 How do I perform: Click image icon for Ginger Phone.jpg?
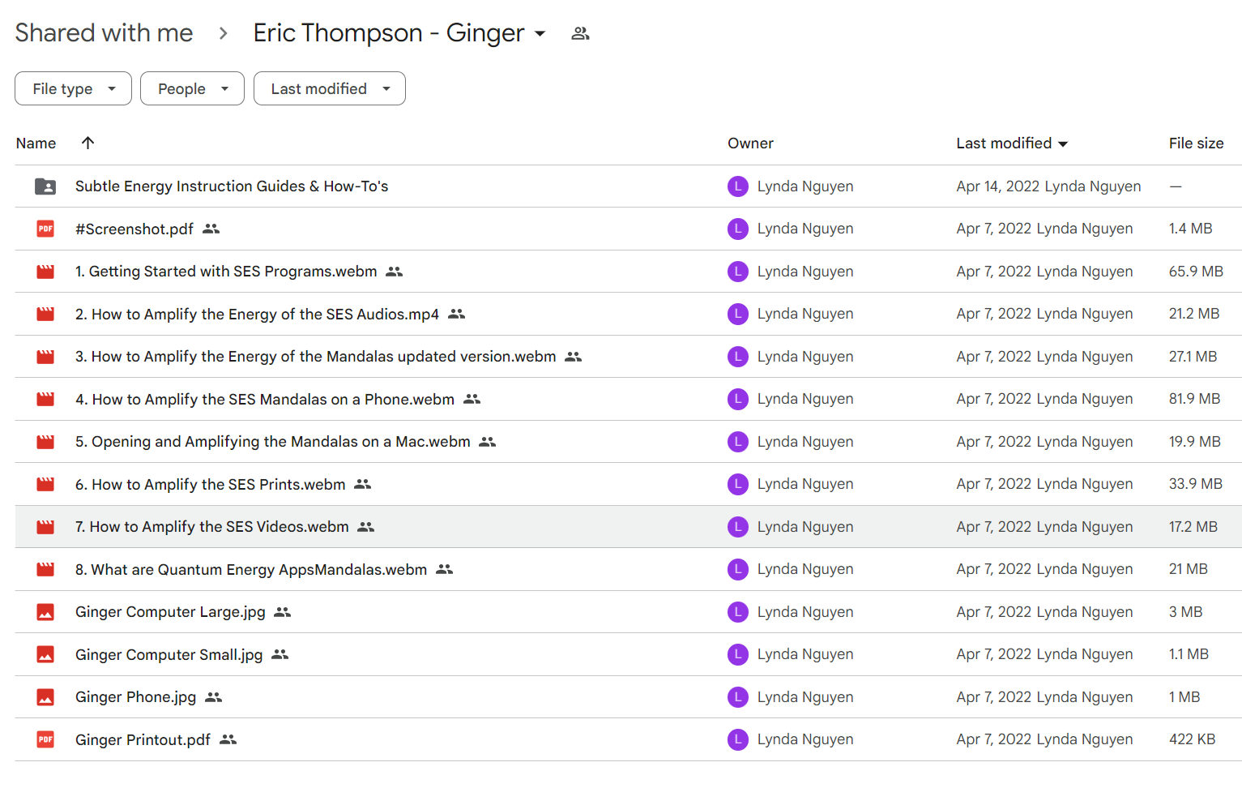pos(45,697)
